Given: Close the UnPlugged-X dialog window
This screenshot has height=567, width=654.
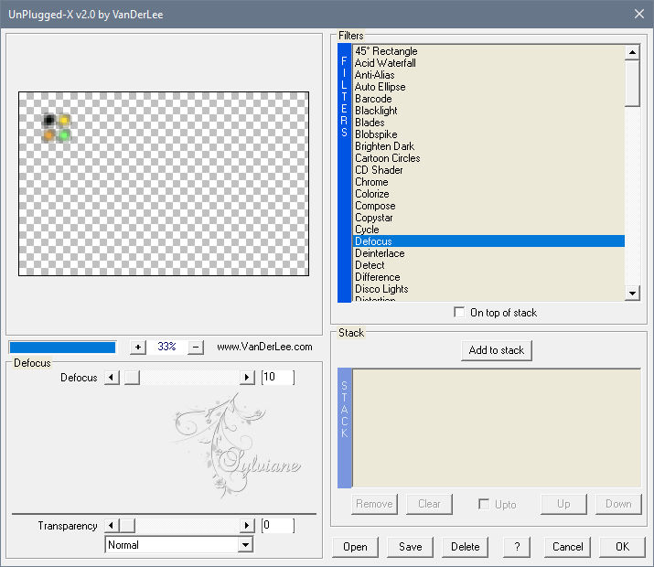Looking at the screenshot, I should click(x=639, y=14).
